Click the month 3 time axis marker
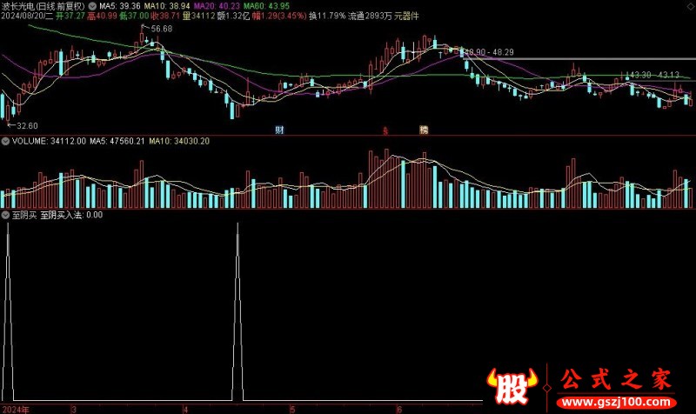 pos(74,410)
